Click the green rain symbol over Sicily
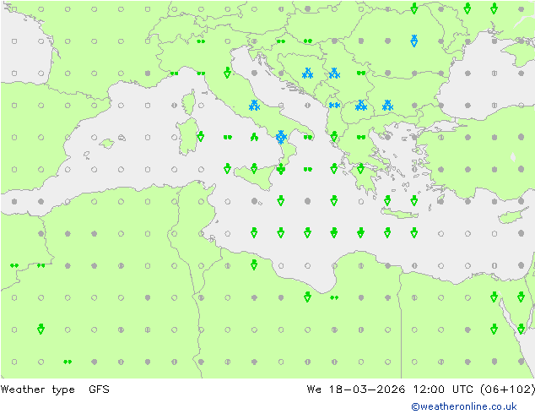The width and height of the screenshot is (535, 414). pyautogui.click(x=254, y=168)
